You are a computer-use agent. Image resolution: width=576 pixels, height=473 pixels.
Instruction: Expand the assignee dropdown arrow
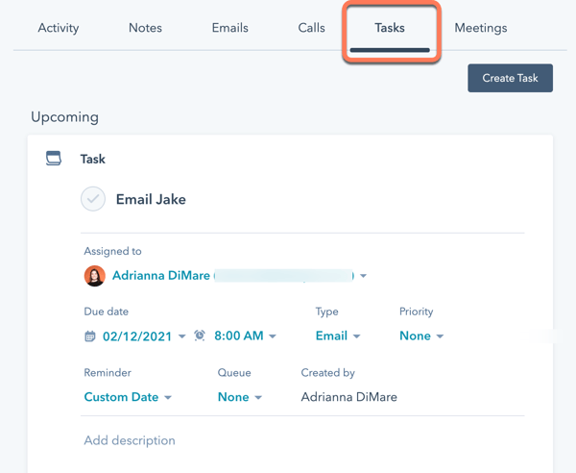tap(363, 276)
